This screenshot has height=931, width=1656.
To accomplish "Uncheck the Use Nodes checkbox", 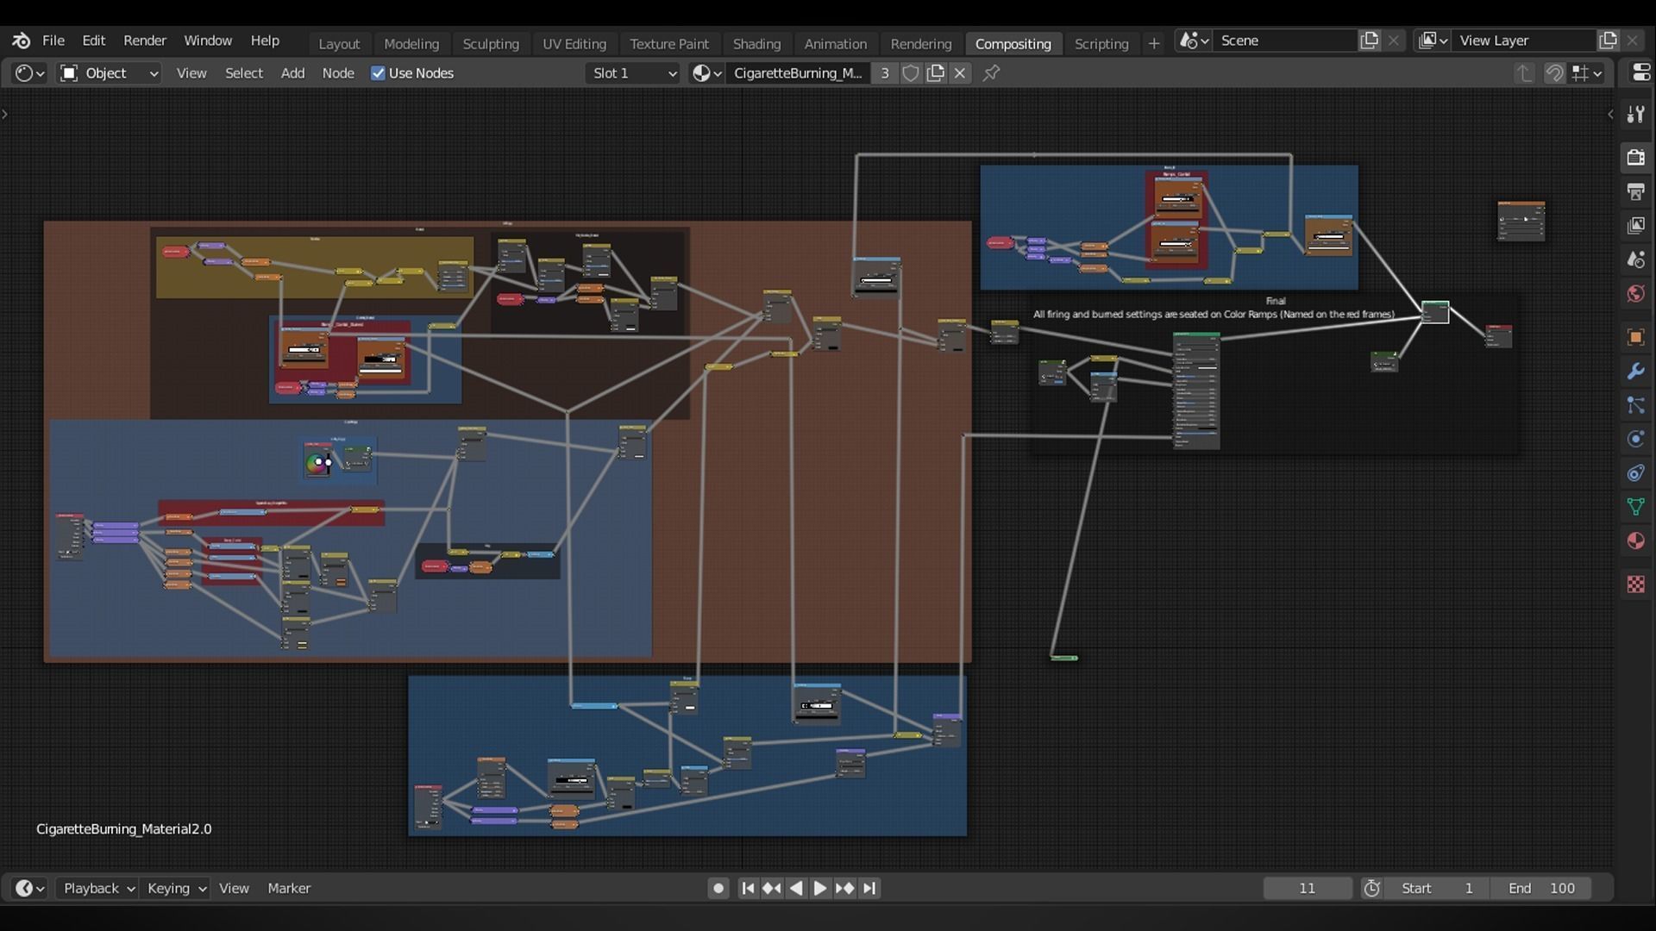I will [378, 73].
